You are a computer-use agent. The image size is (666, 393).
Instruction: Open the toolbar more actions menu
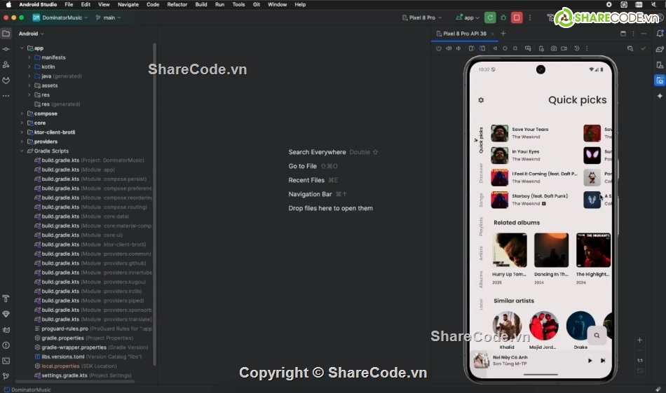[x=530, y=18]
